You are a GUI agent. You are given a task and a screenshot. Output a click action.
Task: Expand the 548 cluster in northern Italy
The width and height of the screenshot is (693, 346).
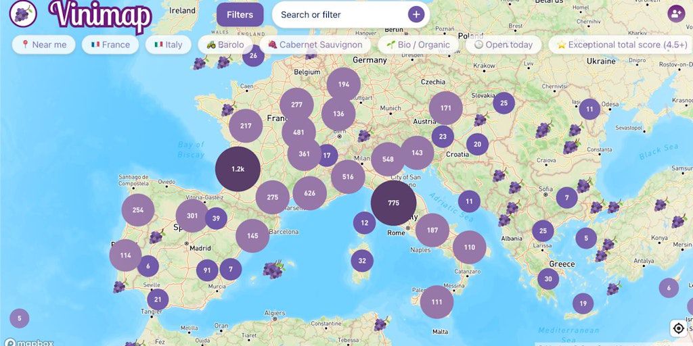click(x=388, y=159)
